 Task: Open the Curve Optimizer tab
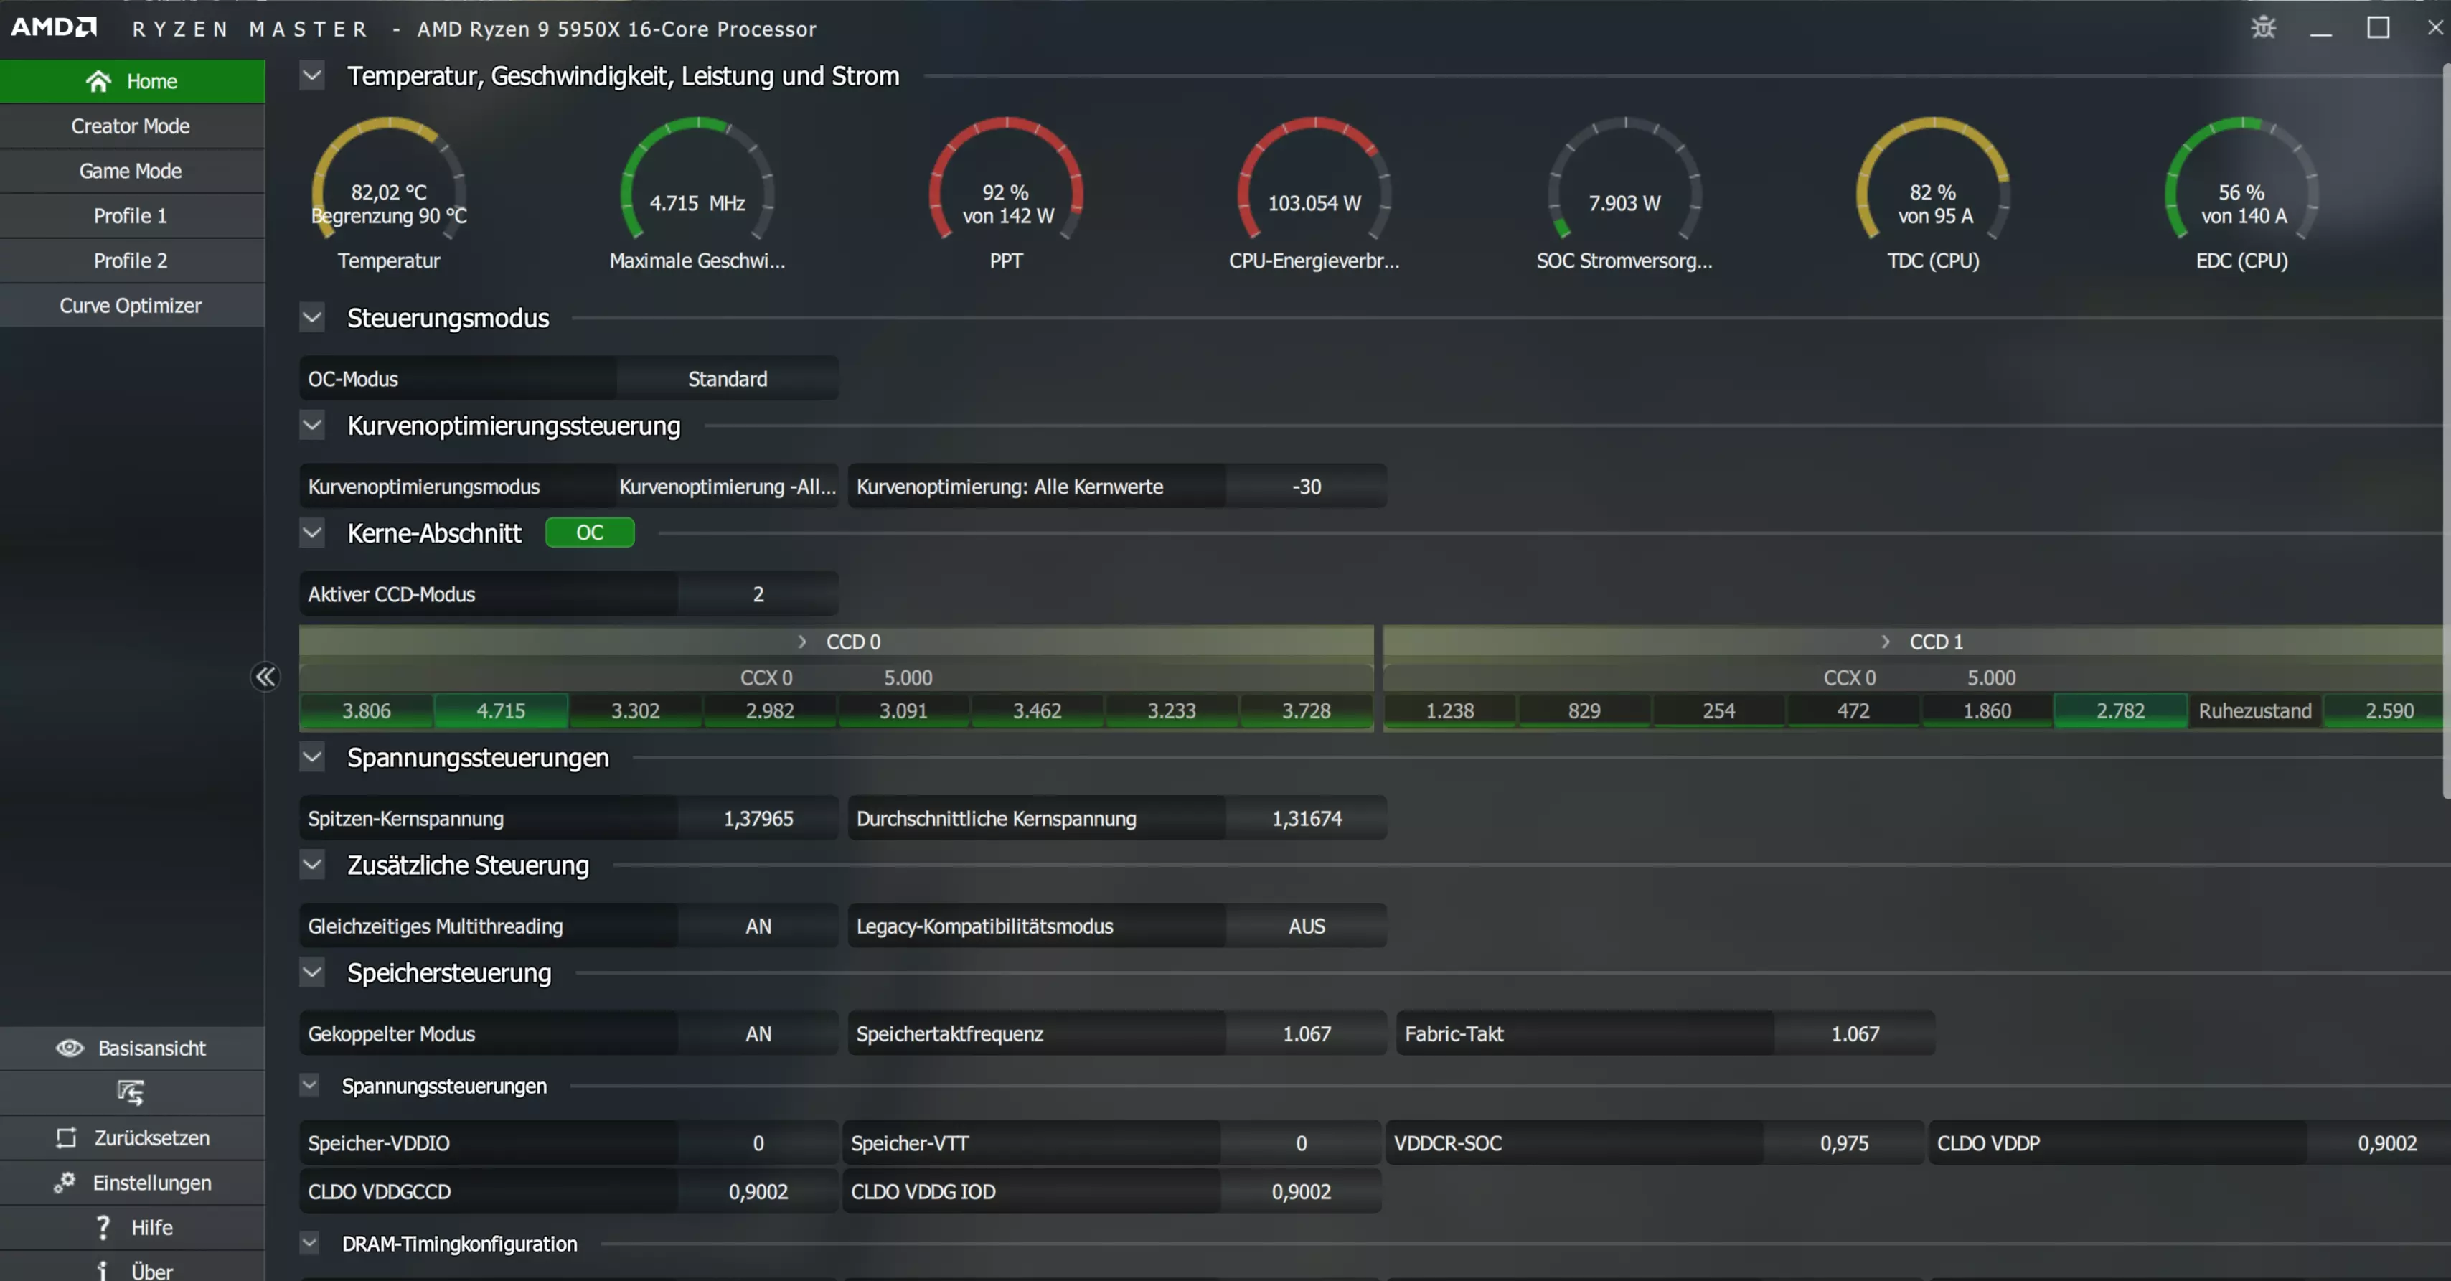(131, 304)
